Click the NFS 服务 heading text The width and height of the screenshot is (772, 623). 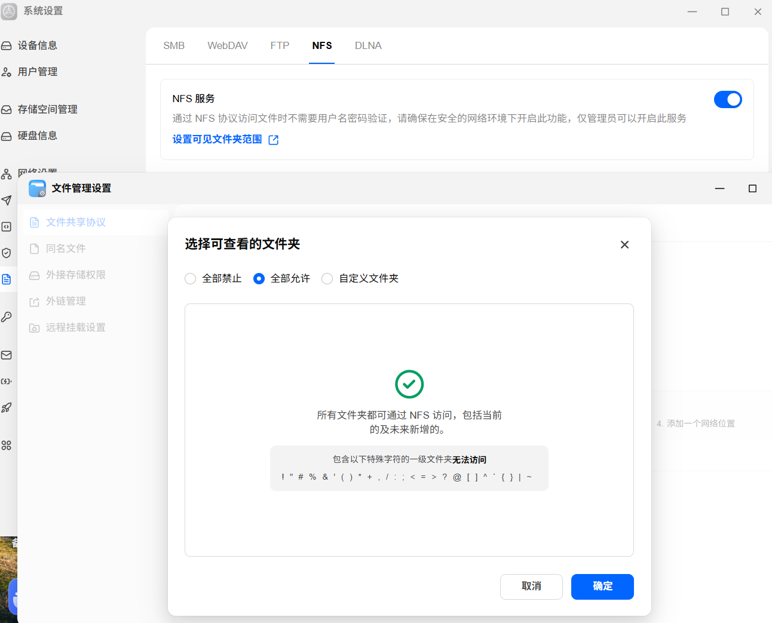tap(194, 99)
